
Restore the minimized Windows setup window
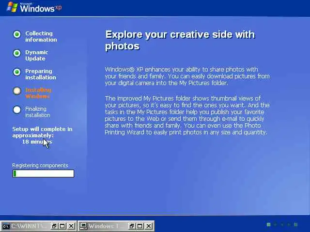click(131, 226)
